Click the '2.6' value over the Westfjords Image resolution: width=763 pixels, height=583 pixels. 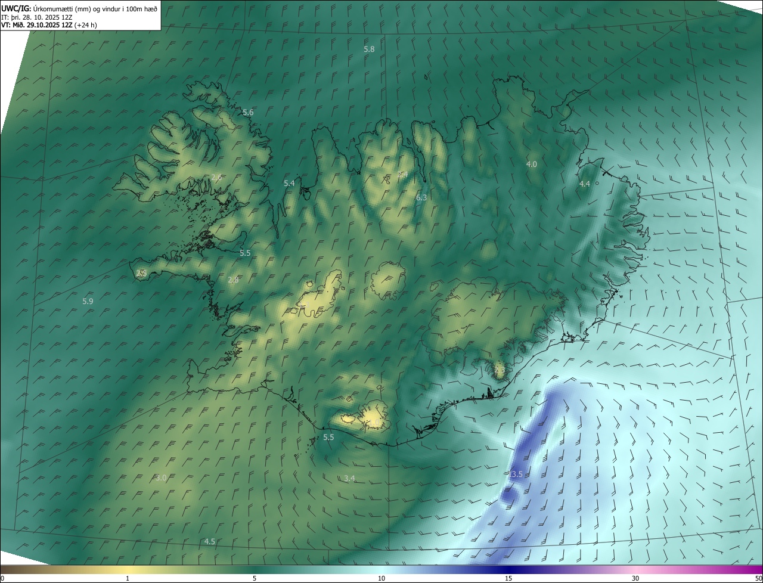[x=216, y=177]
